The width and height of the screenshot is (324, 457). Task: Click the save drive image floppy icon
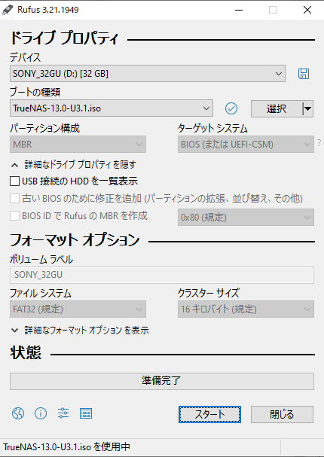point(304,74)
